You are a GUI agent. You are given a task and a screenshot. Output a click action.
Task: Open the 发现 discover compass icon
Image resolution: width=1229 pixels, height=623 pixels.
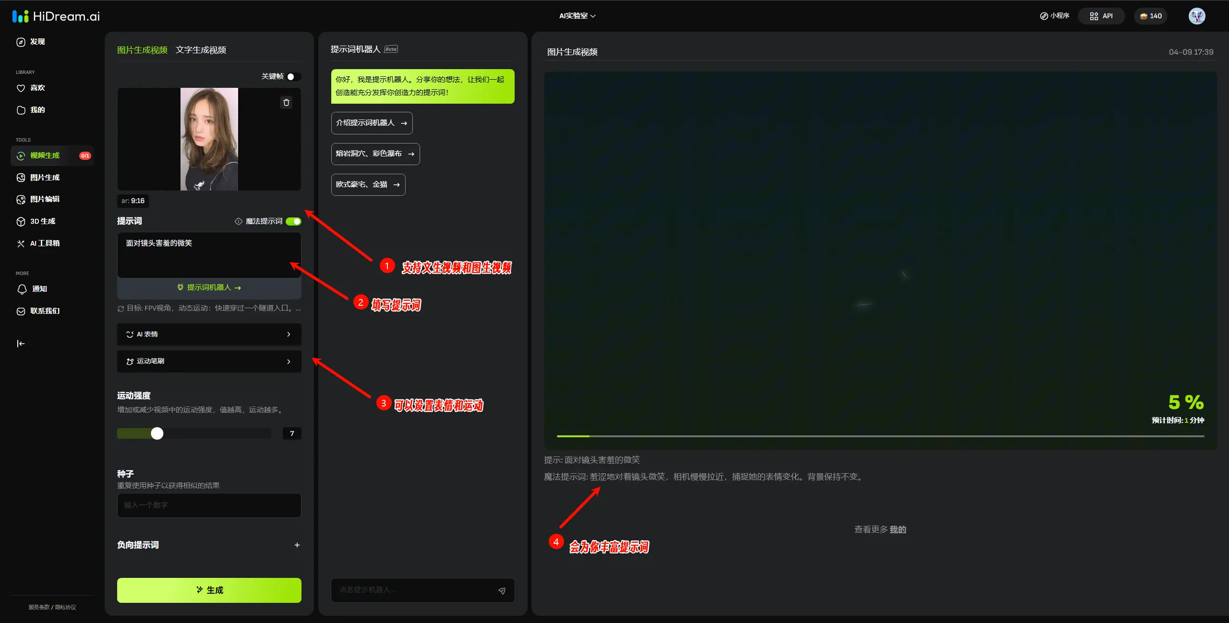click(21, 42)
